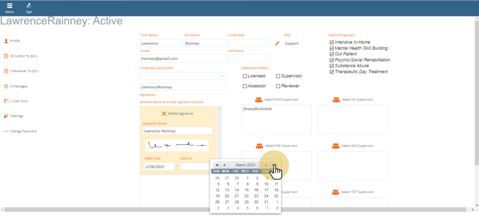Go to previous month in calendar

click(224, 165)
